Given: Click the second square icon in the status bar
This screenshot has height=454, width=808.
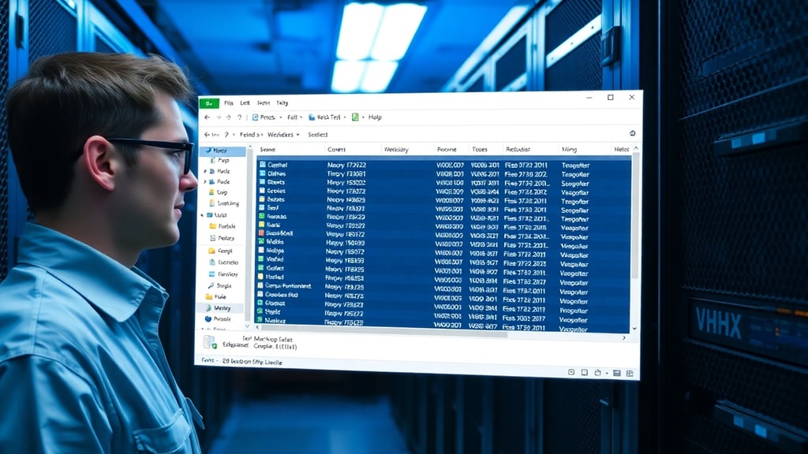Looking at the screenshot, I should (585, 372).
